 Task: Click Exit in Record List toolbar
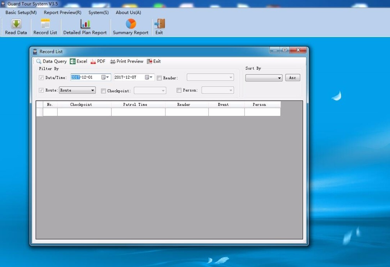pyautogui.click(x=154, y=61)
